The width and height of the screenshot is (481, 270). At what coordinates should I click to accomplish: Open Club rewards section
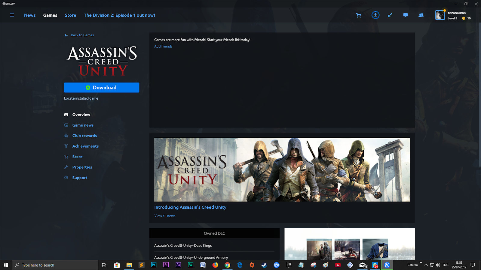(x=84, y=136)
